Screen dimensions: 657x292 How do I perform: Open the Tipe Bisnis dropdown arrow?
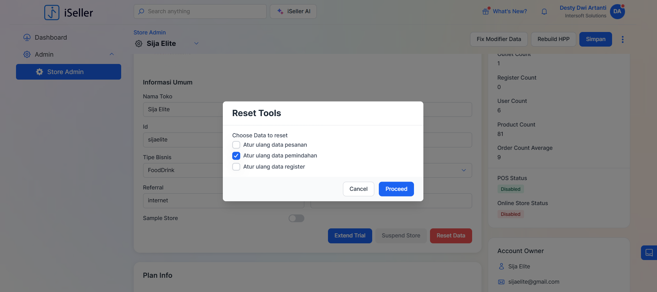[x=464, y=170]
